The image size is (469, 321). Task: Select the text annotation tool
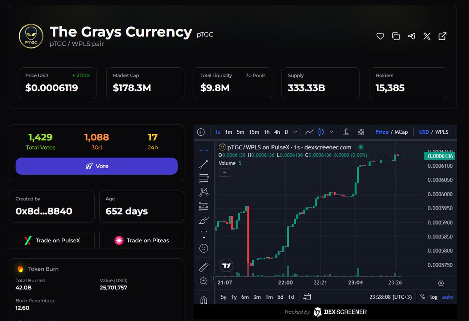204,234
